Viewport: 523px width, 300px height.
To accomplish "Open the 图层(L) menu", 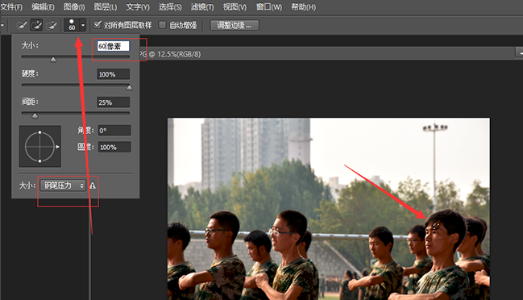I will click(x=106, y=7).
